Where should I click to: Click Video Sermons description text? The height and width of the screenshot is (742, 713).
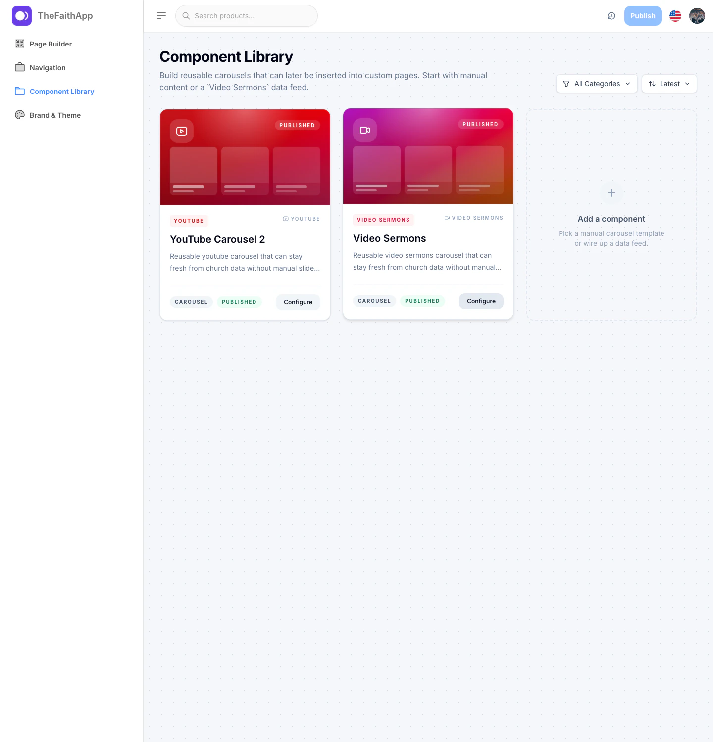click(x=427, y=261)
